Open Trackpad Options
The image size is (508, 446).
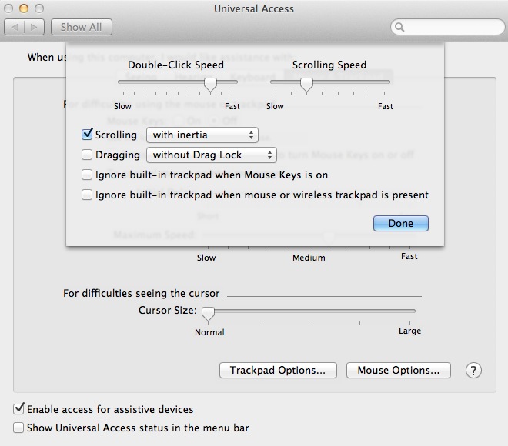[x=278, y=371]
